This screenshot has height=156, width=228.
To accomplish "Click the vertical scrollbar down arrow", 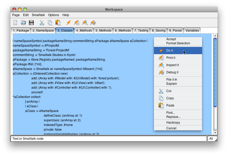I will (215, 133).
